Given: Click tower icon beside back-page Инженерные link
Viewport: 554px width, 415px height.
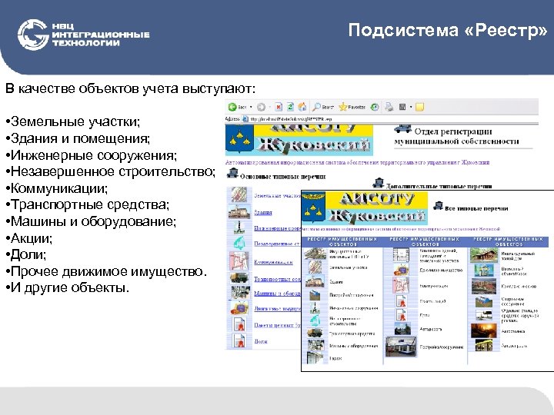Looking at the screenshot, I should 239,227.
